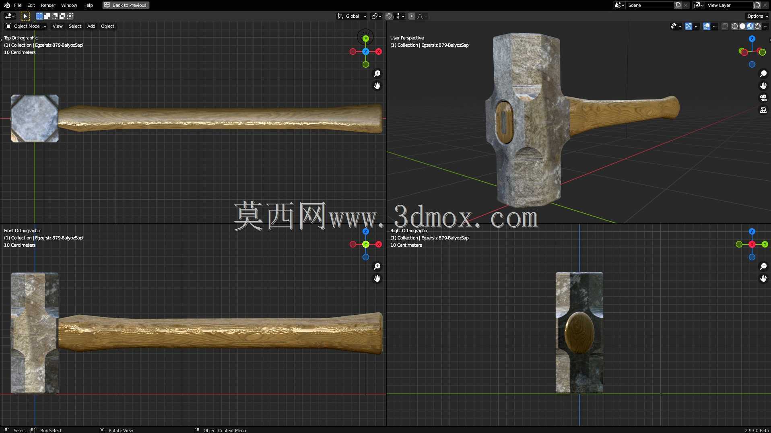Open the proportional editing falloff selector
This screenshot has height=433, width=771.
(x=422, y=16)
